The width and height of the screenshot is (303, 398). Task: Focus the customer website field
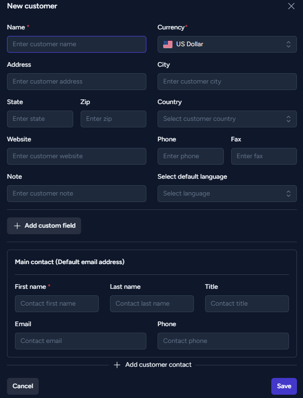[x=76, y=156]
